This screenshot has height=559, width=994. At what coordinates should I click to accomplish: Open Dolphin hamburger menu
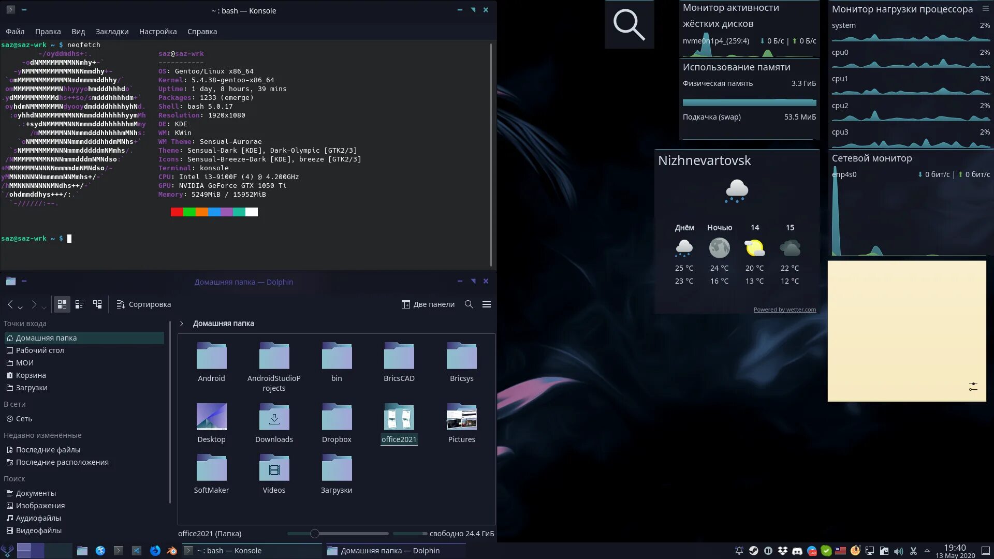click(x=486, y=304)
